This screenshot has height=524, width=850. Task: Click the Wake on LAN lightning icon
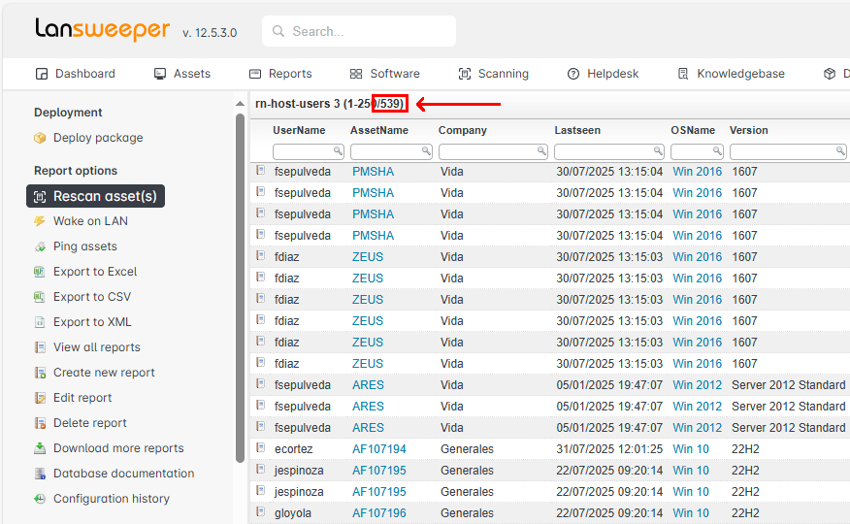40,221
